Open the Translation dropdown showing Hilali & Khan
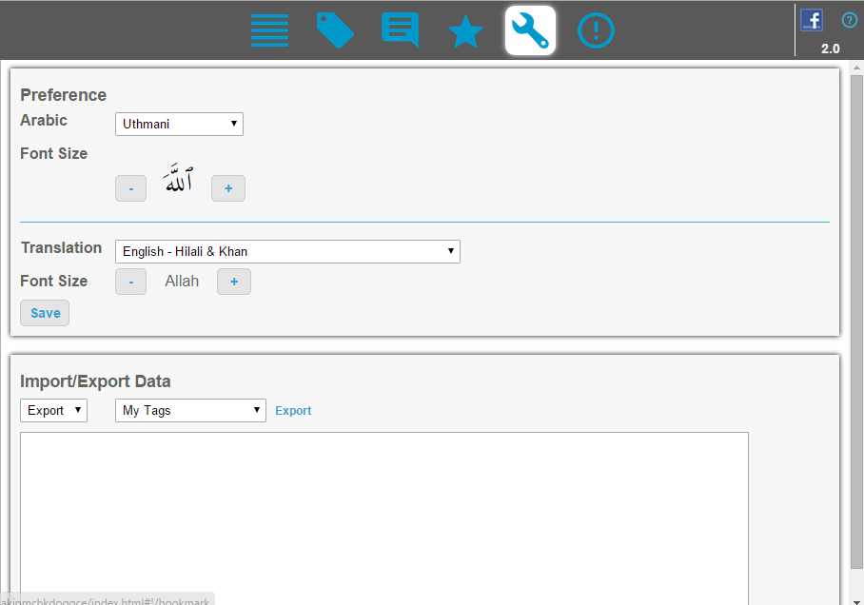This screenshot has height=605, width=864. (287, 251)
